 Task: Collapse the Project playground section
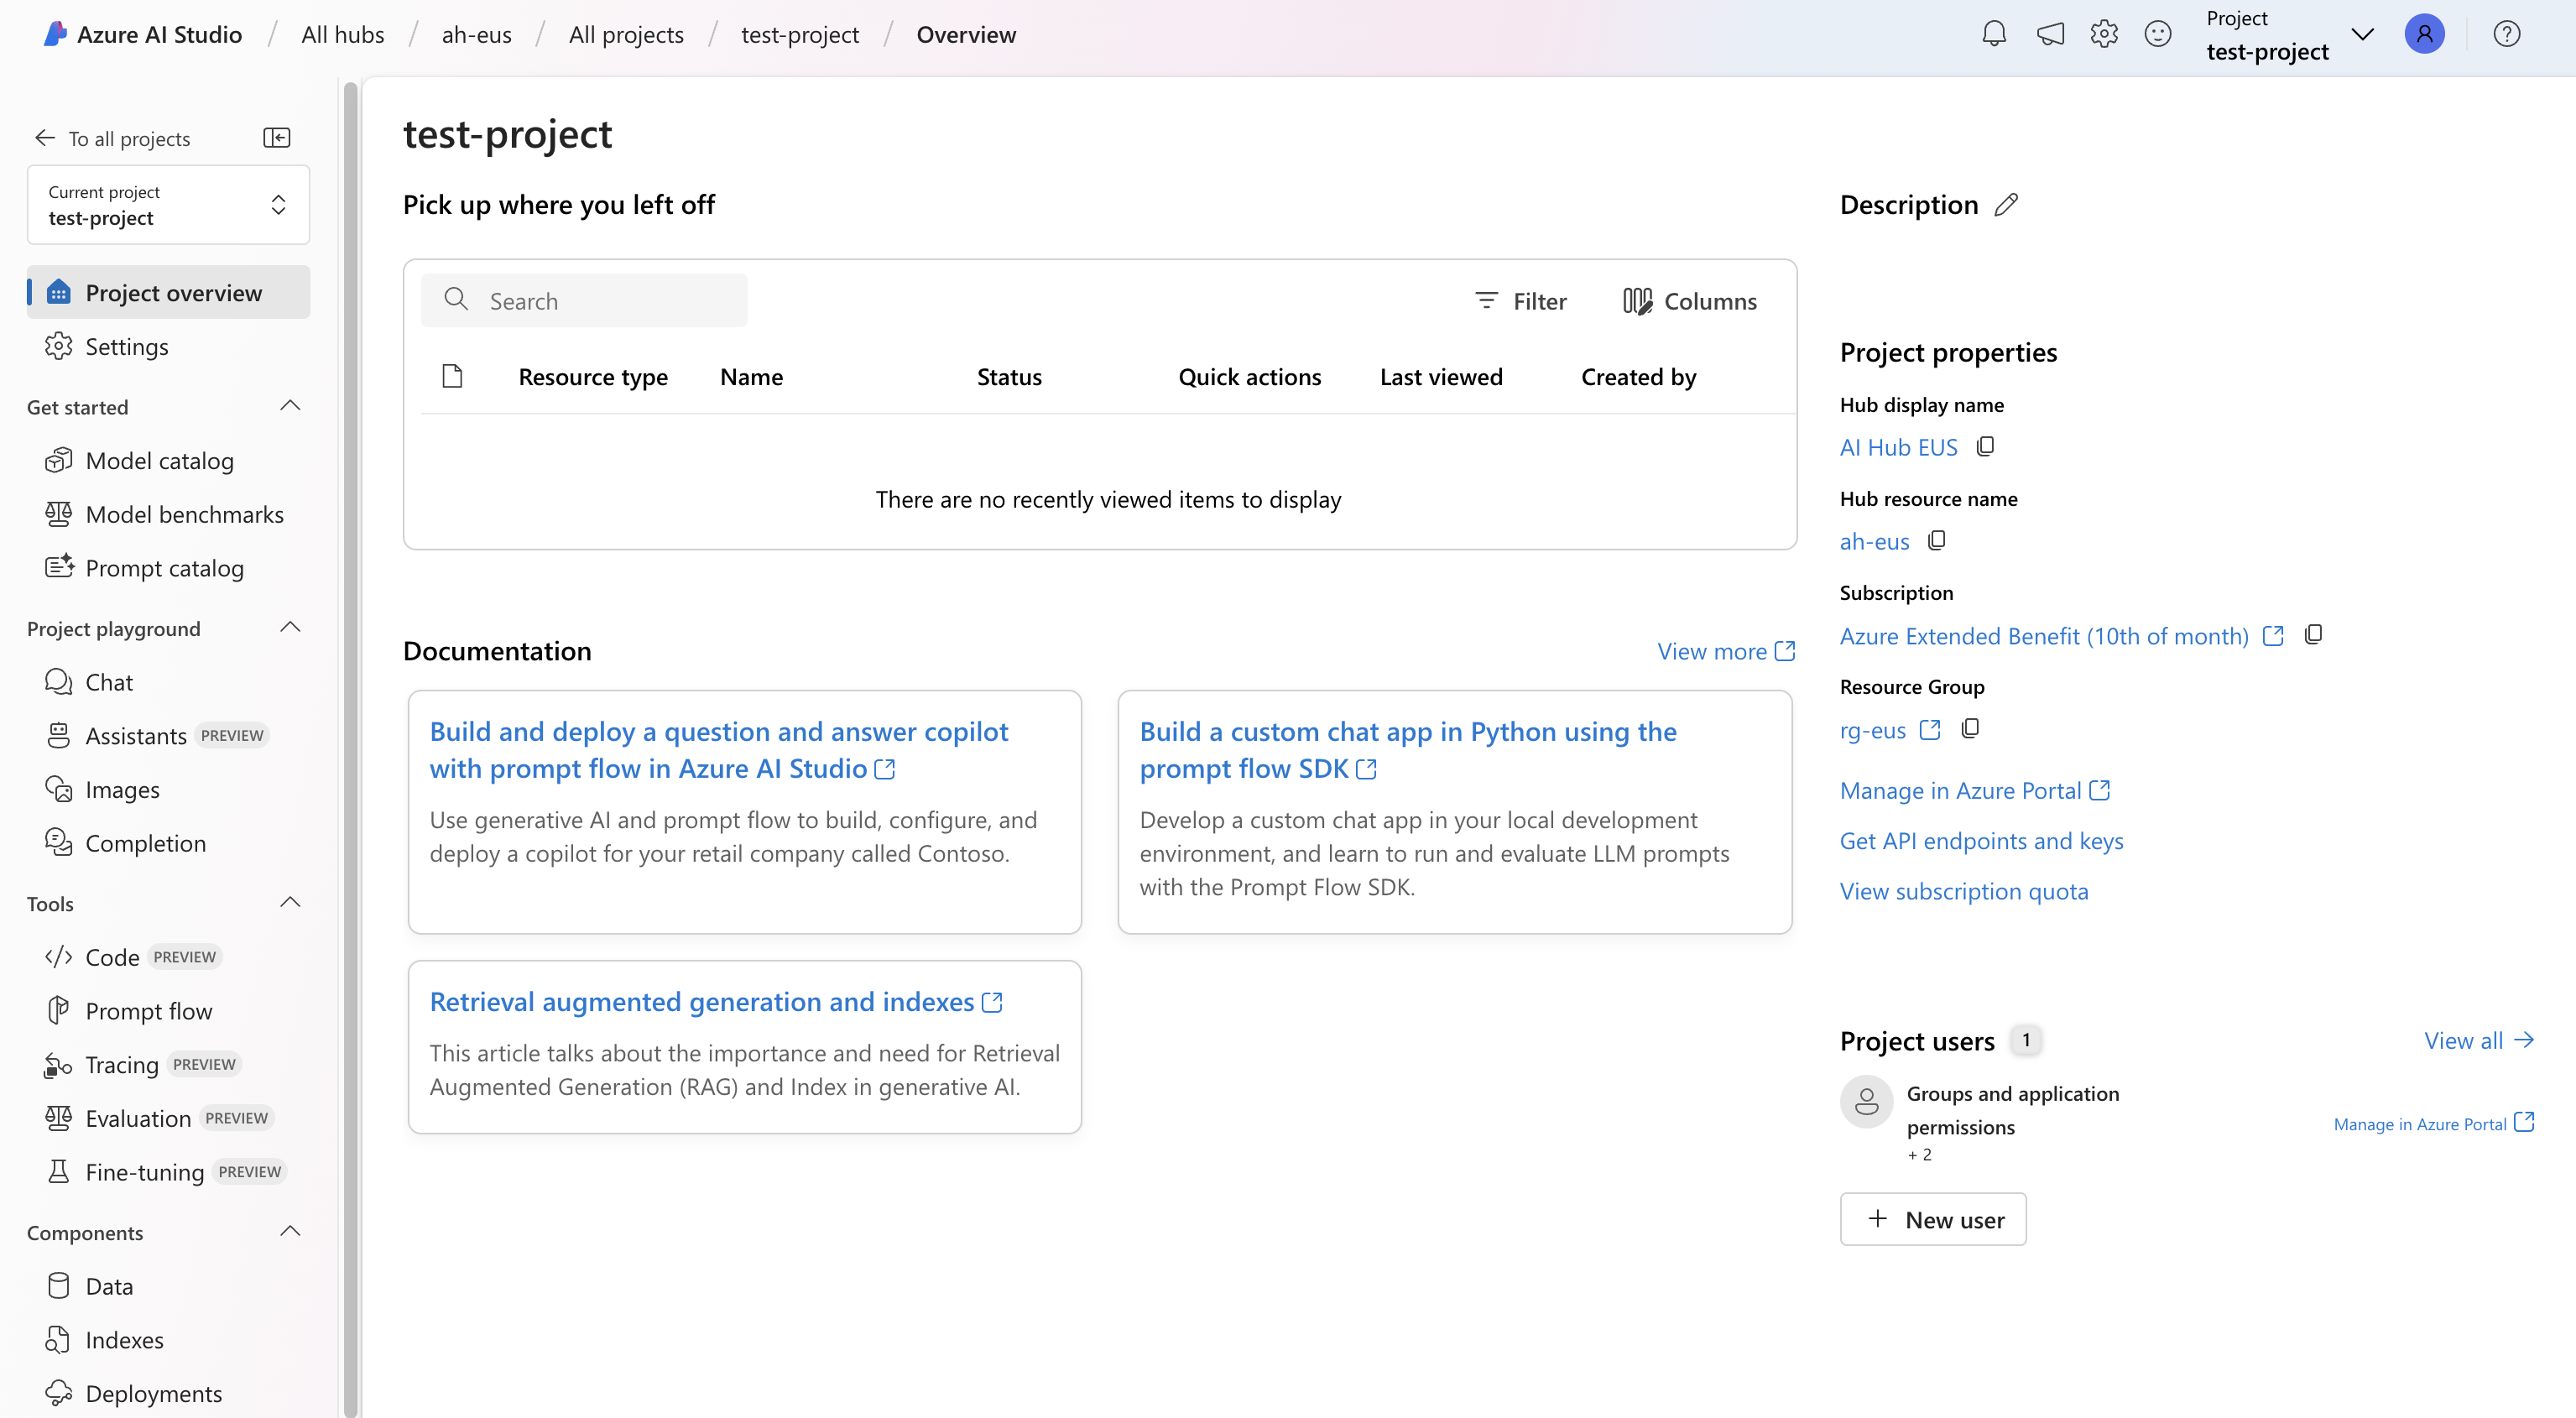click(x=290, y=628)
